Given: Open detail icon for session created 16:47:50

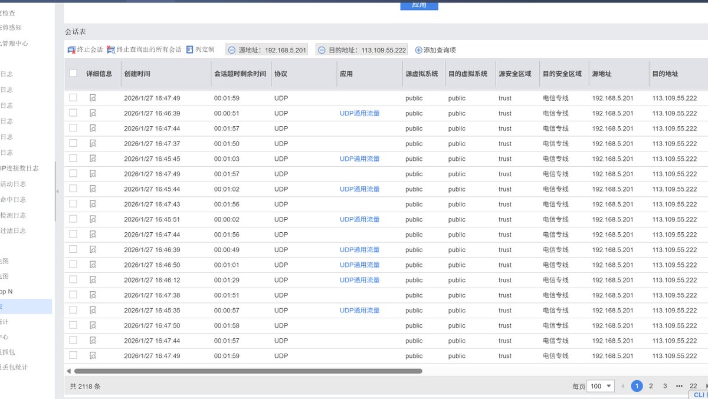Looking at the screenshot, I should [93, 325].
